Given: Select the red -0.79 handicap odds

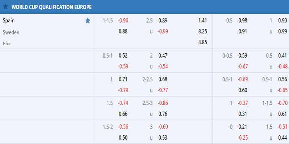Looking at the screenshot, I should (x=123, y=90).
